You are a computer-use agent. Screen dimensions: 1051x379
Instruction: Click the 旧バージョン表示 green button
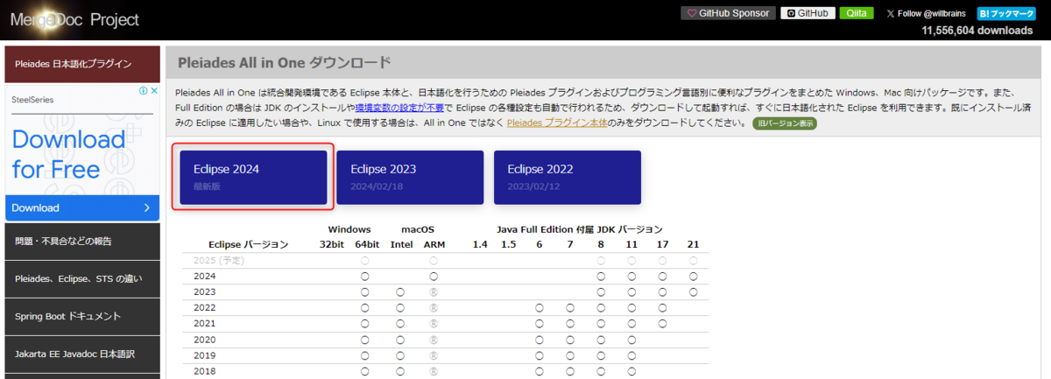pyautogui.click(x=784, y=123)
